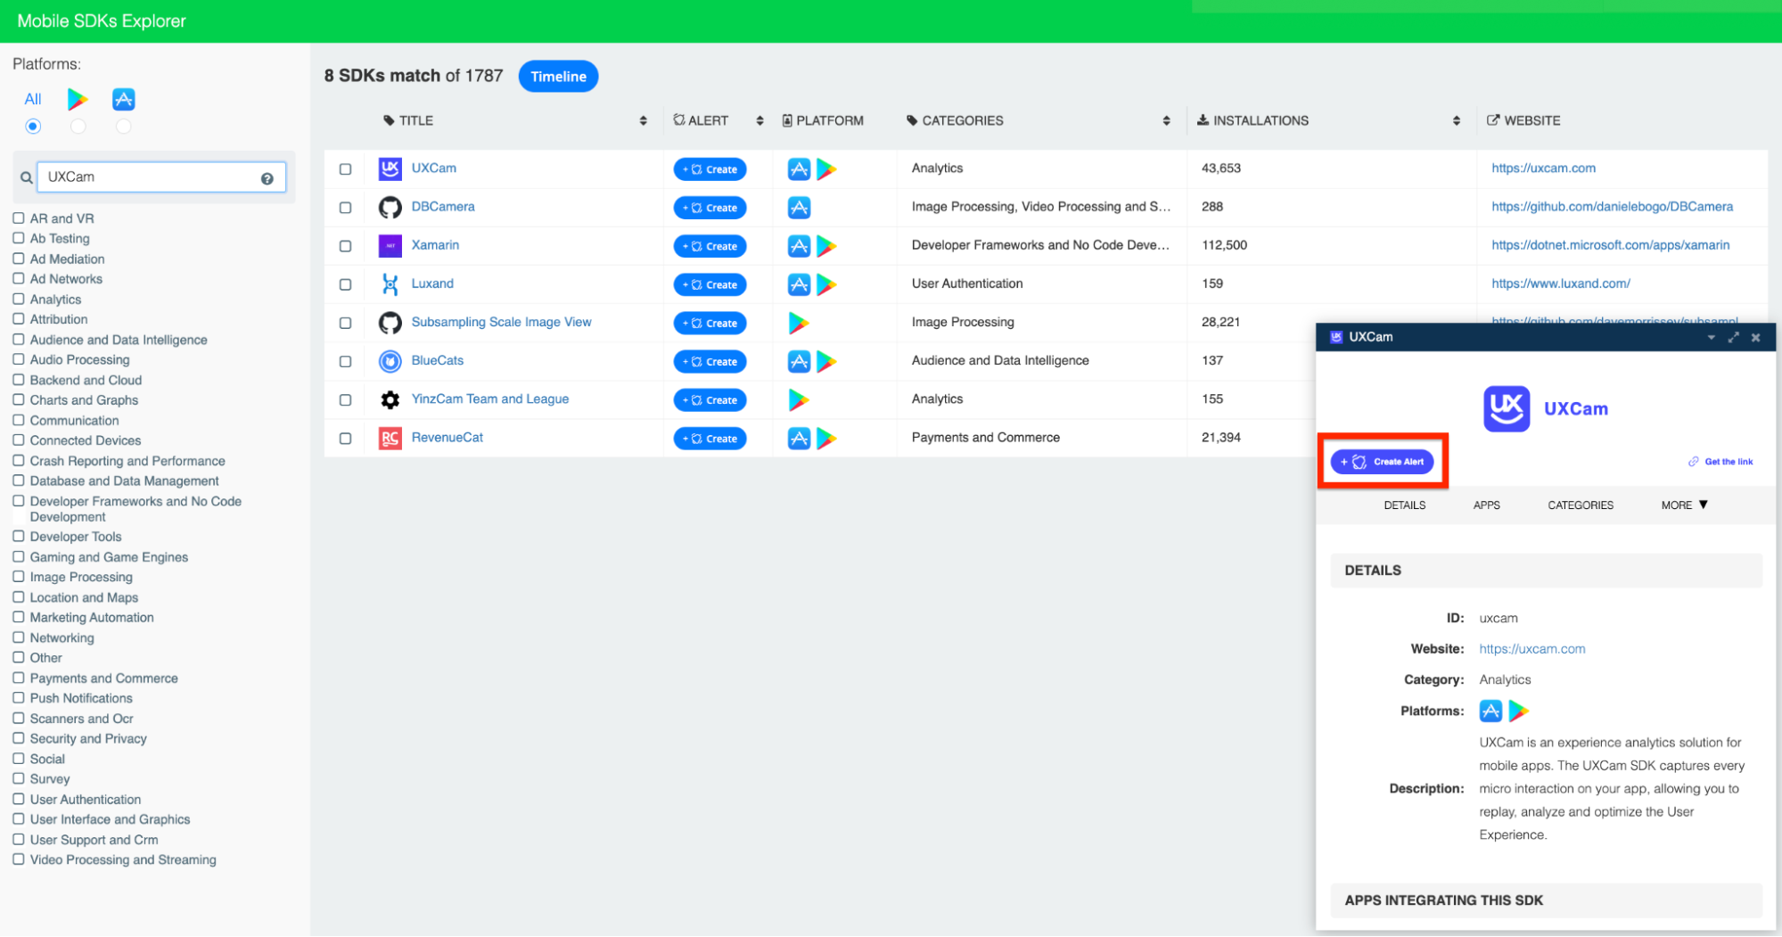Viewport: 1782px width, 937px height.
Task: Select the Google Play radio button
Action: (78, 127)
